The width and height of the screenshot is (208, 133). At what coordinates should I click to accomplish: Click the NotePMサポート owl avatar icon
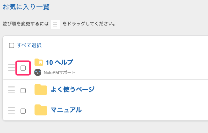(x=38, y=72)
